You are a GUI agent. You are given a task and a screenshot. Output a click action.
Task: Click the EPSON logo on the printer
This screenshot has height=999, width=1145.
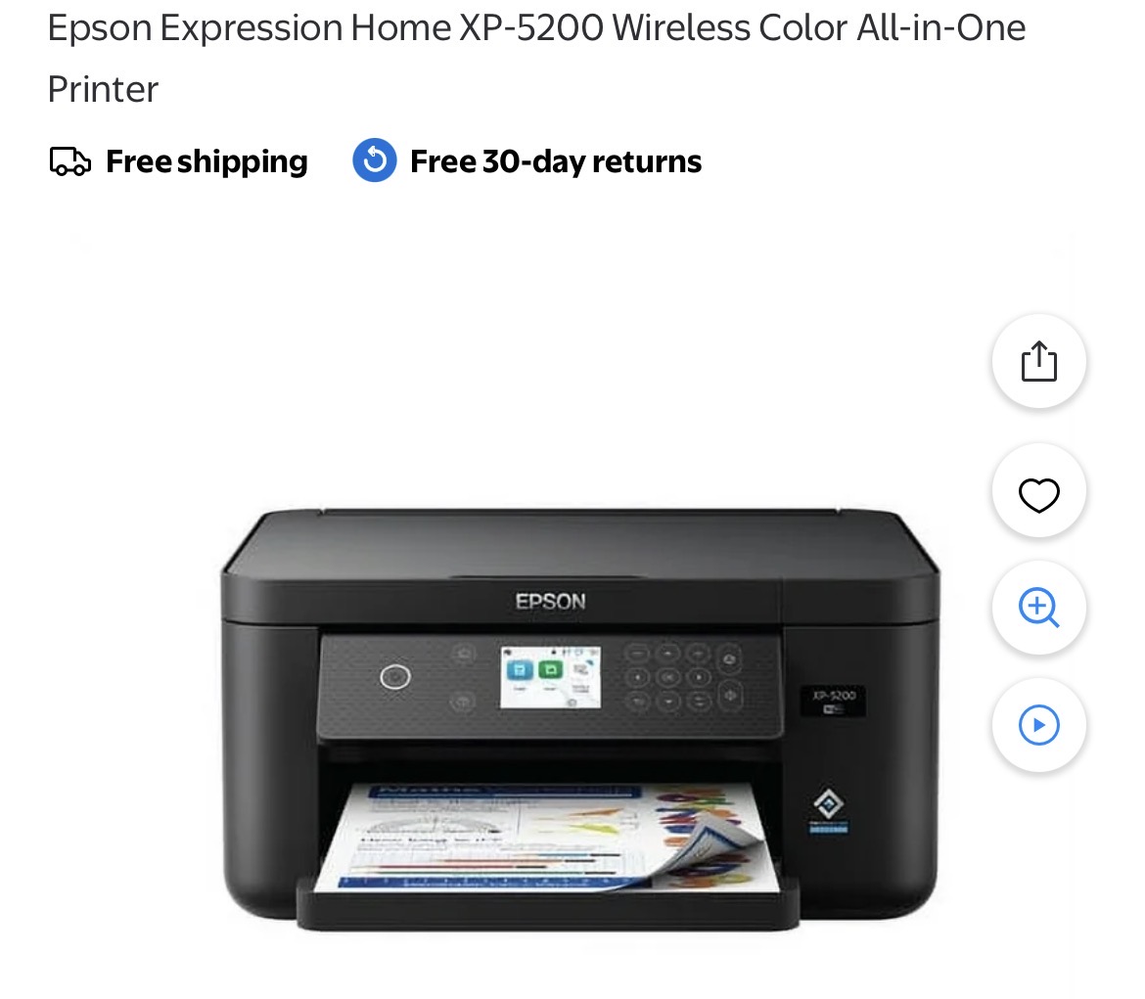(x=551, y=602)
